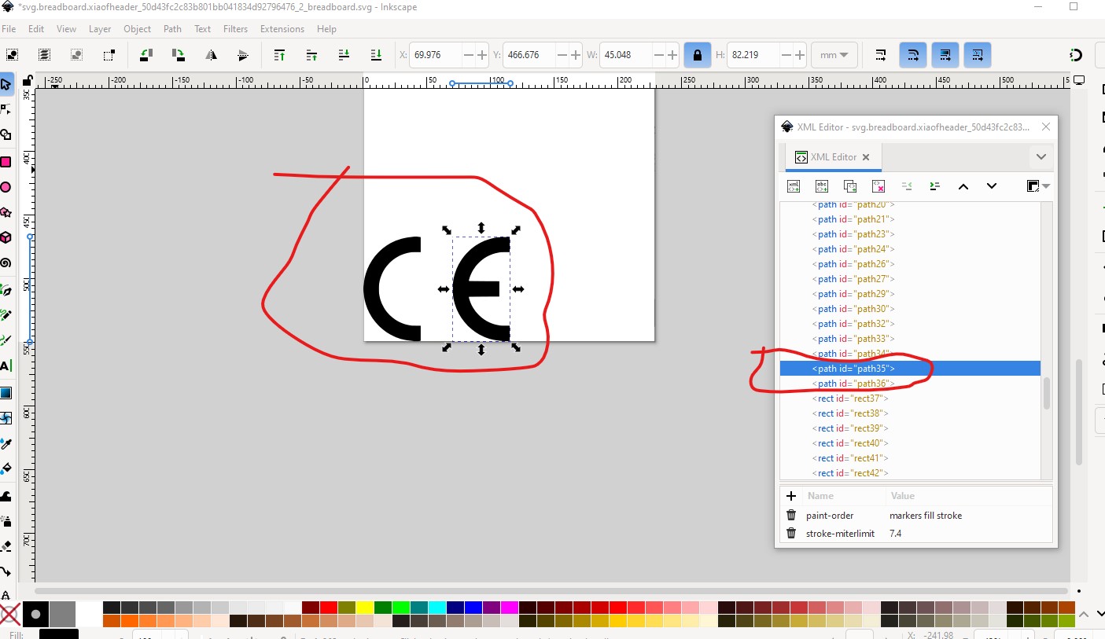The width and height of the screenshot is (1105, 639).
Task: Toggle scale stroke width with object
Action: coord(881,55)
